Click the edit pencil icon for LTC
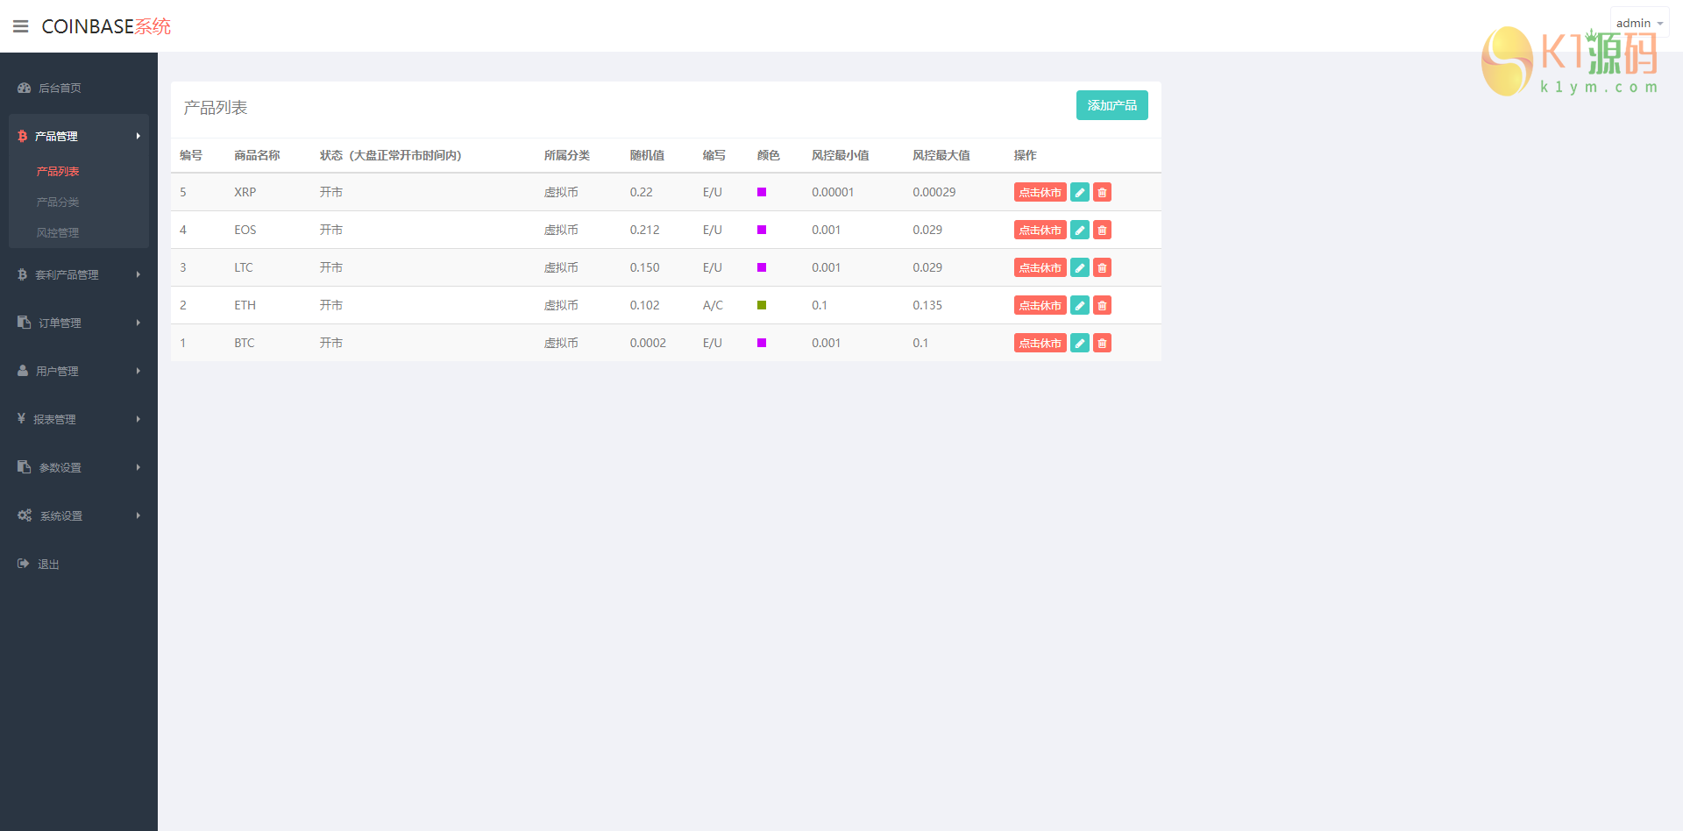1683x831 pixels. 1080,268
